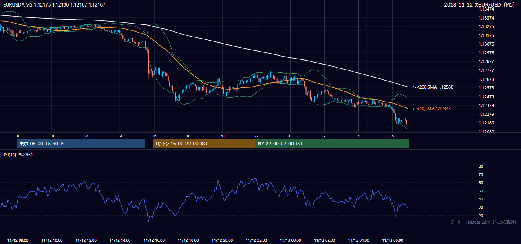Click the NY 22:00-07:00 JST session bar

tap(332, 144)
